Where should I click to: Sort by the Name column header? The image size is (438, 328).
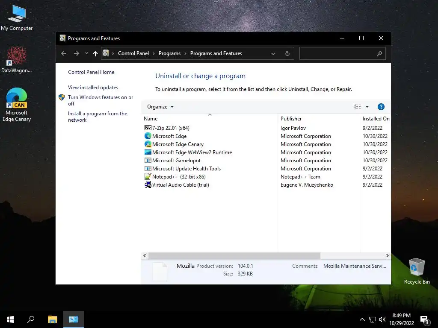pyautogui.click(x=210, y=119)
